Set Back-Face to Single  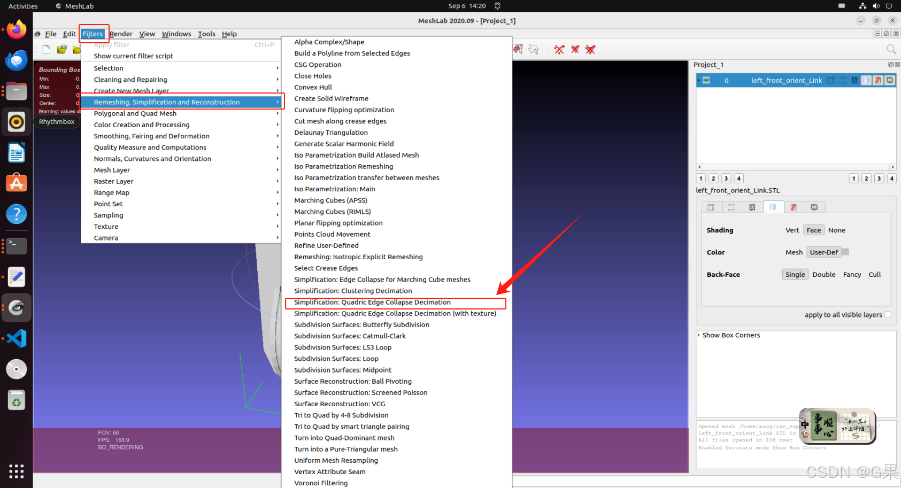pos(795,275)
